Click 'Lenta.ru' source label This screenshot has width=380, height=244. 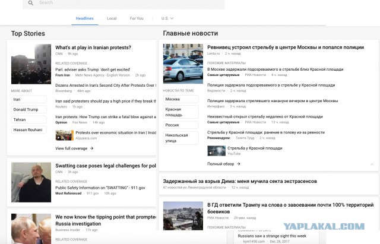coord(213,53)
